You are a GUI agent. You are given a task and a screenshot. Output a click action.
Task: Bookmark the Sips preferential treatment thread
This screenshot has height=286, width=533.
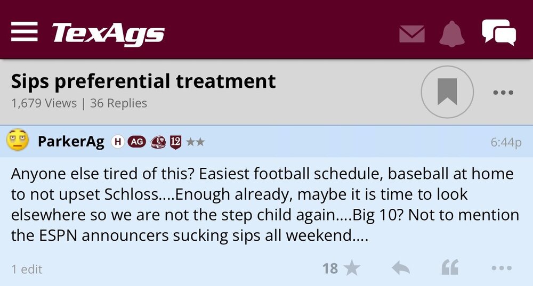pos(447,92)
